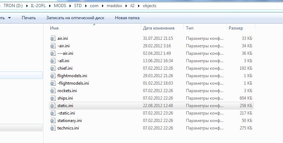The height and width of the screenshot is (143, 283).
Task: Click the 22.08.2012 12:48 date of static.ini
Action: [x=158, y=106]
